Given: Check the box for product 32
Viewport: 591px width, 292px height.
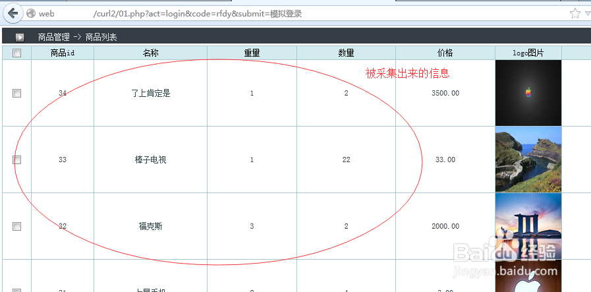Looking at the screenshot, I should (16, 226).
